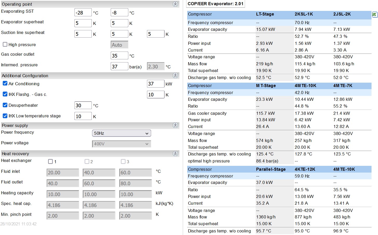Select the COP/EER Evaporator tab

point(215,4)
